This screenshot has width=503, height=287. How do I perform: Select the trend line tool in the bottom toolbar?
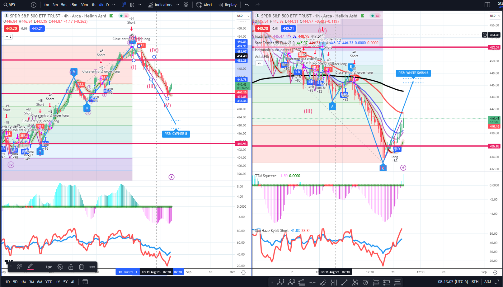[344, 282]
